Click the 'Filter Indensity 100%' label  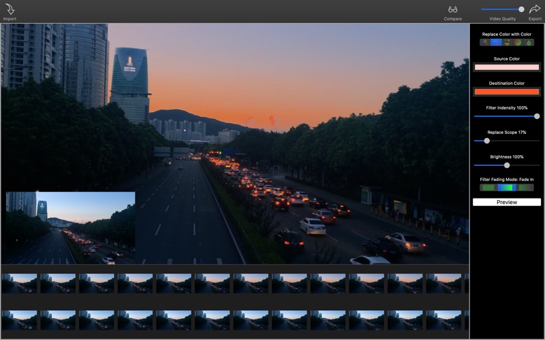pos(507,108)
